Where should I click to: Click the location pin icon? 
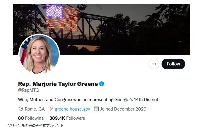(21, 109)
